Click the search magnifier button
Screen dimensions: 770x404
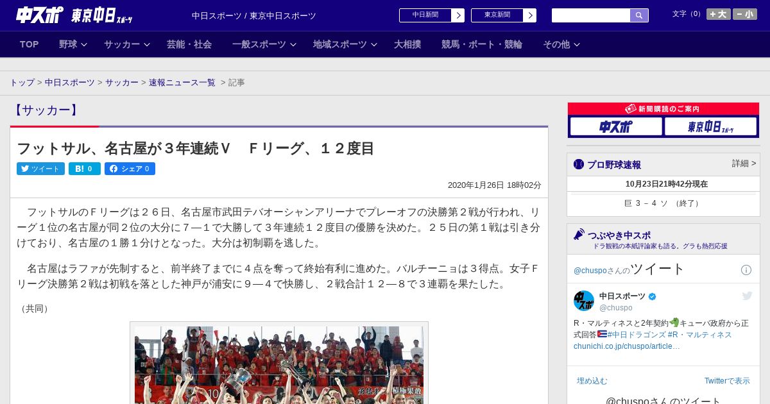(x=639, y=15)
